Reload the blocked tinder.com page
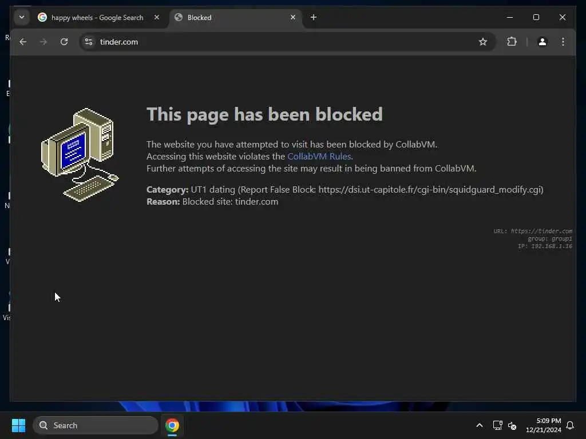The width and height of the screenshot is (586, 439). [x=64, y=42]
